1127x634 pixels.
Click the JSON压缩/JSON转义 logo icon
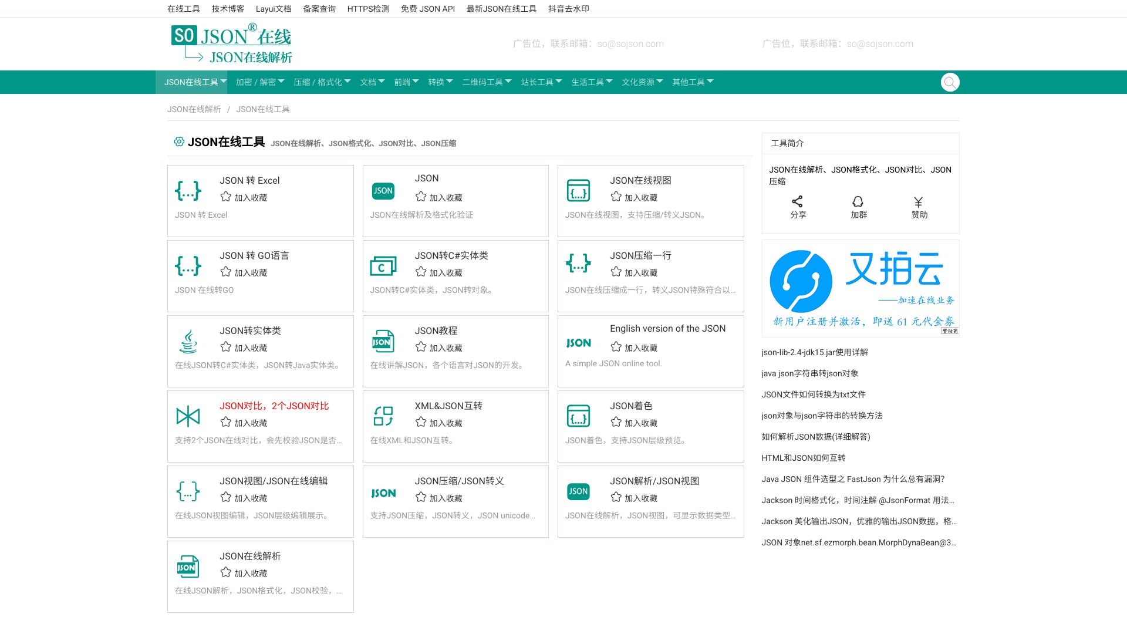point(383,493)
